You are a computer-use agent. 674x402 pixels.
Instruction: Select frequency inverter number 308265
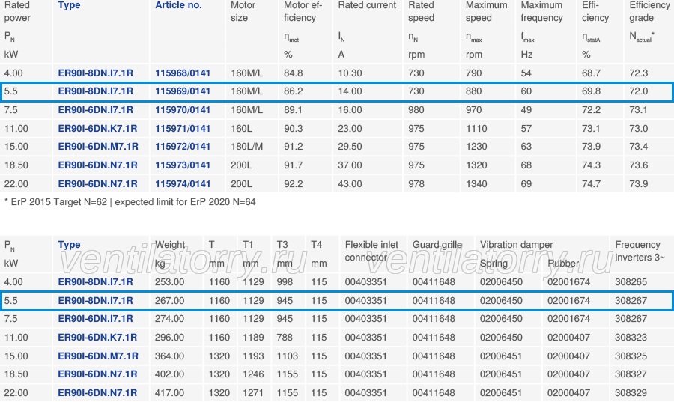[x=631, y=282]
